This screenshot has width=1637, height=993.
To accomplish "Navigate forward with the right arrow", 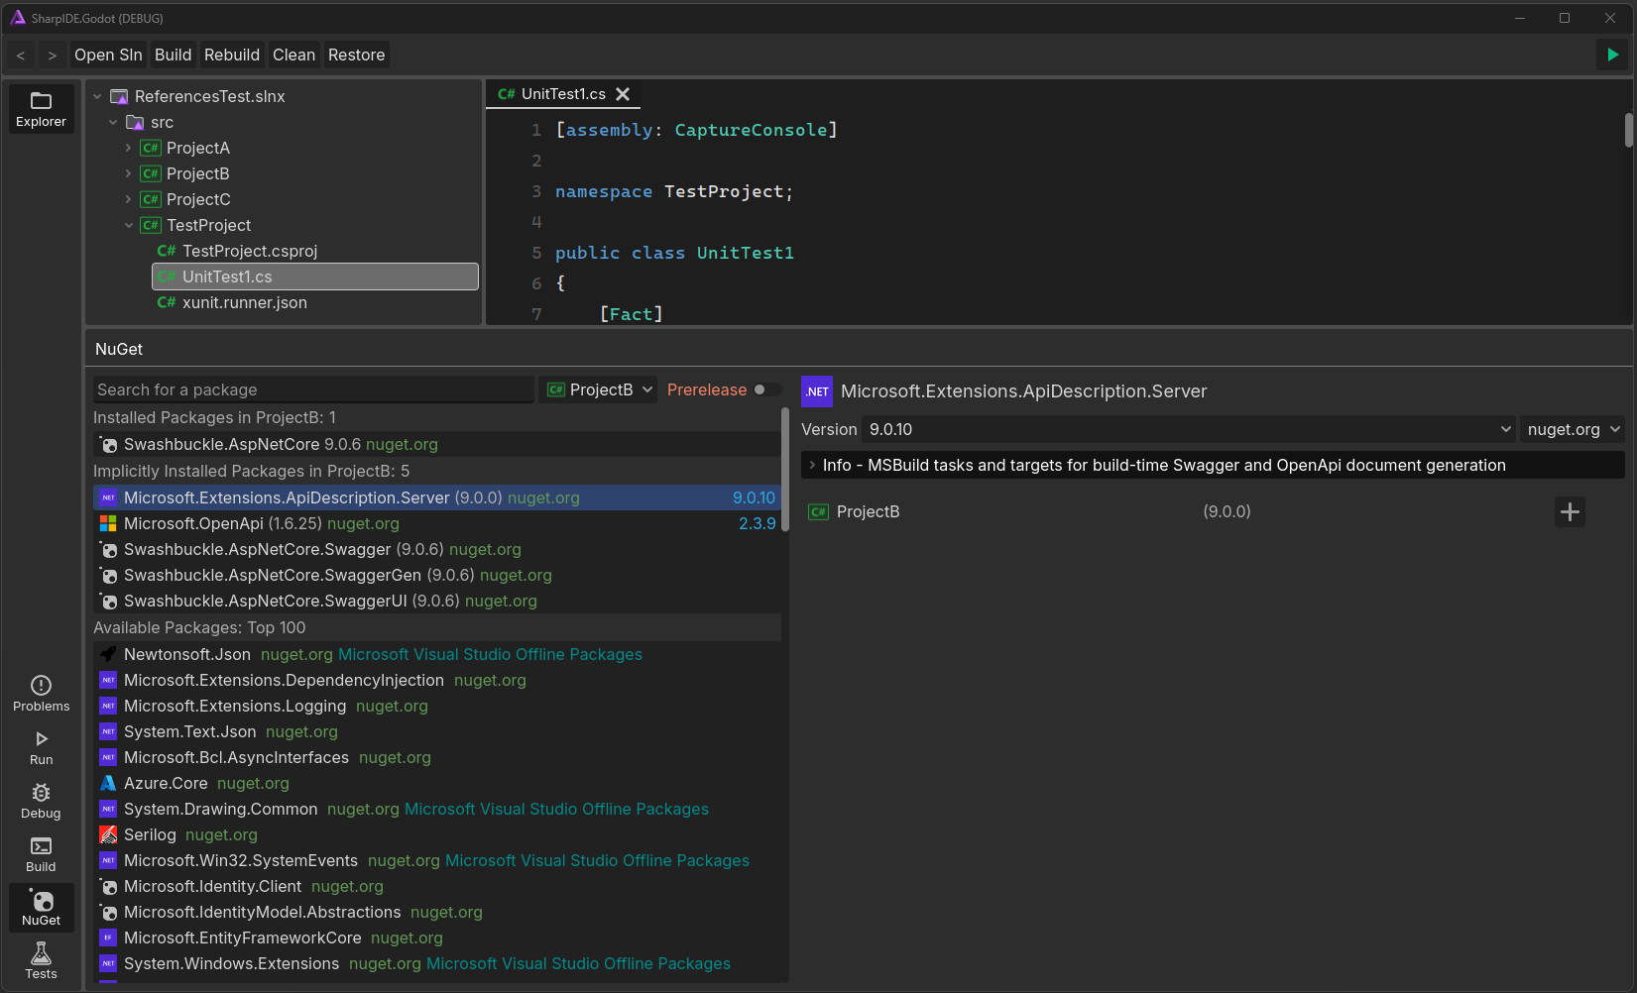I will pyautogui.click(x=53, y=55).
